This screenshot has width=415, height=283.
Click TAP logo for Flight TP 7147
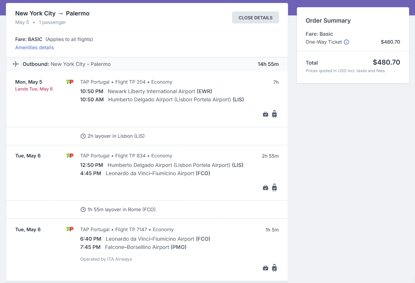[70, 230]
